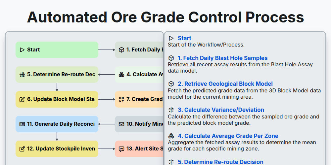Select the 11. Generate Daily Reconci node
Image resolution: width=331 pixels, height=165 pixels.
57,124
